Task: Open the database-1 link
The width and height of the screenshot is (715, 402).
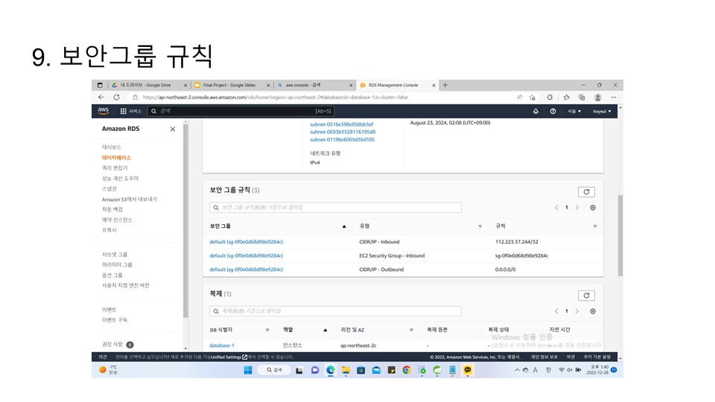Action: 222,345
